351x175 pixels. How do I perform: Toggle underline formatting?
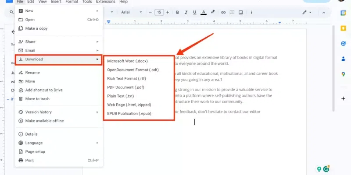pyautogui.click(x=194, y=12)
